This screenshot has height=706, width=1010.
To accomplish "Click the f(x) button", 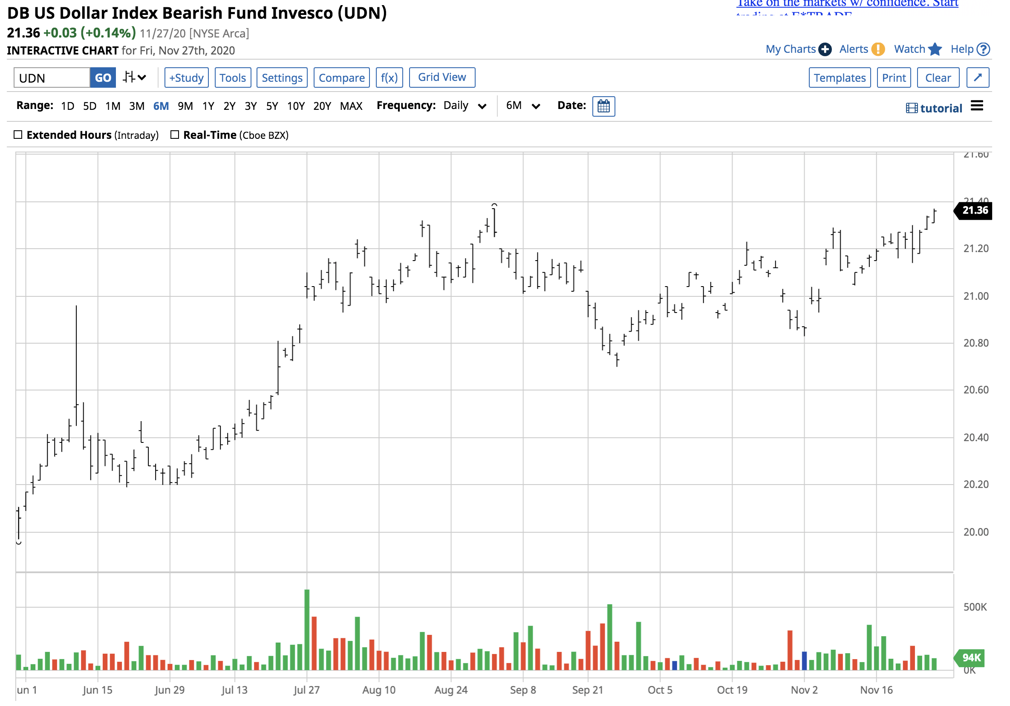I will (x=390, y=78).
